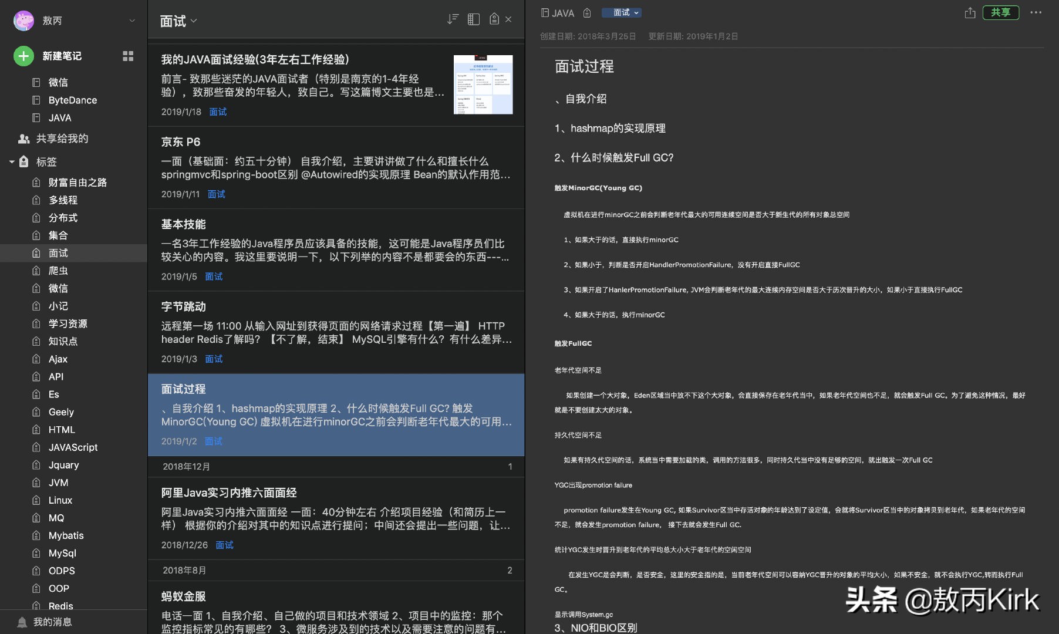The width and height of the screenshot is (1059, 634).
Task: Click the thumbnail of the JAVA面试经验 note
Action: 483,85
